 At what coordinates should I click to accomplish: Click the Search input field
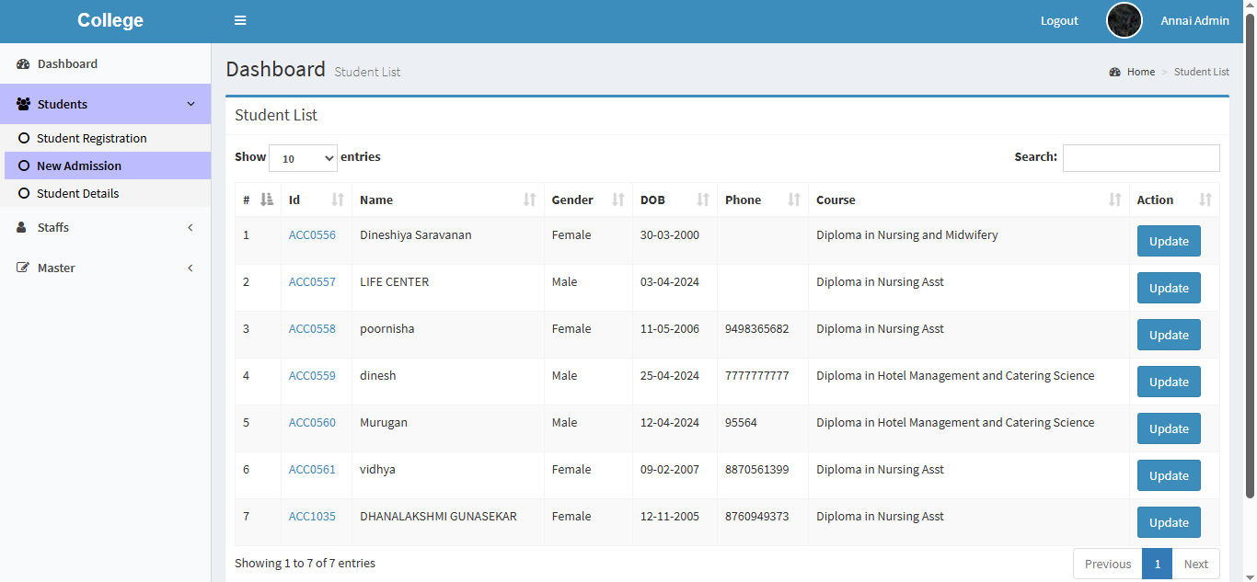pyautogui.click(x=1141, y=158)
